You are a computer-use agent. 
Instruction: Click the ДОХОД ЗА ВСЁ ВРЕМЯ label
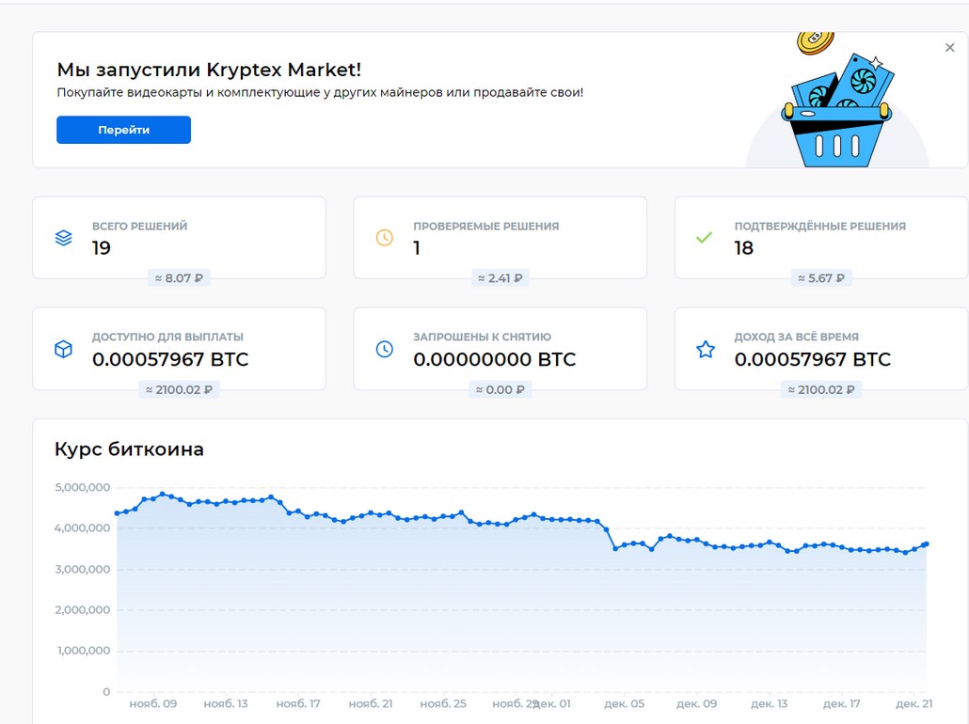coord(797,337)
